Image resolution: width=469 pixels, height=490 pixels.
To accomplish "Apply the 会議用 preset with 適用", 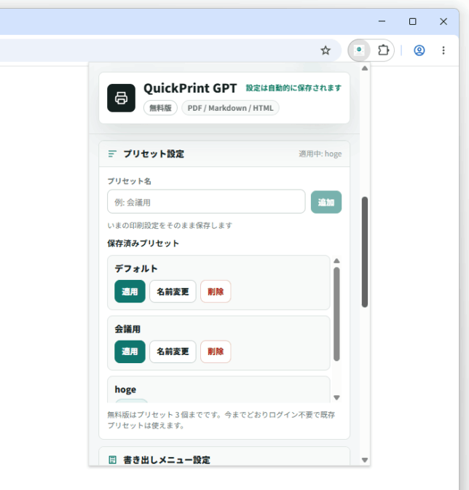I will (x=130, y=351).
